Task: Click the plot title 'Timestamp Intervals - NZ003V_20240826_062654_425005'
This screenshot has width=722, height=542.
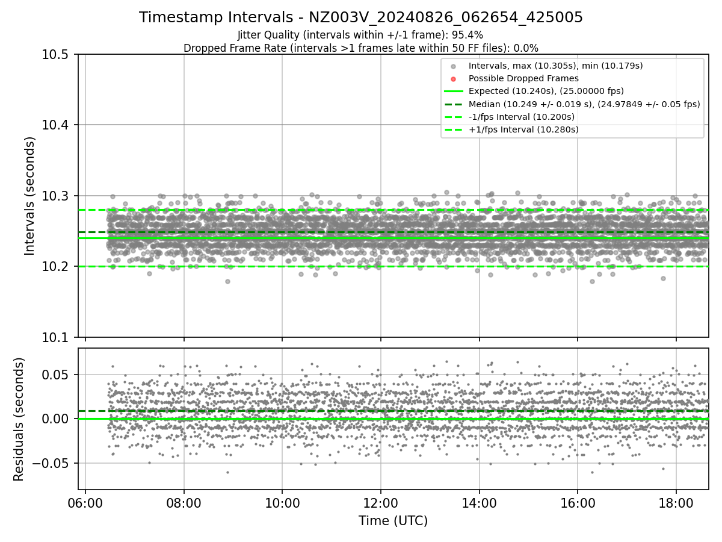Action: (361, 17)
